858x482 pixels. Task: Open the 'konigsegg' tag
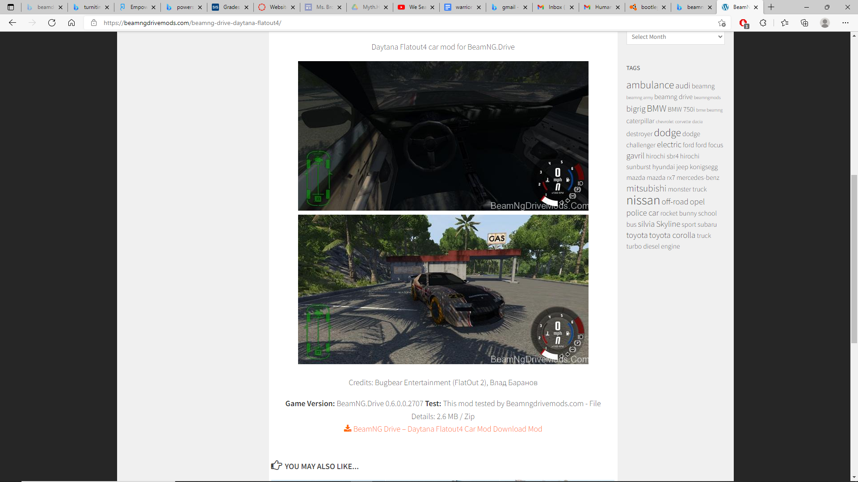(x=703, y=167)
